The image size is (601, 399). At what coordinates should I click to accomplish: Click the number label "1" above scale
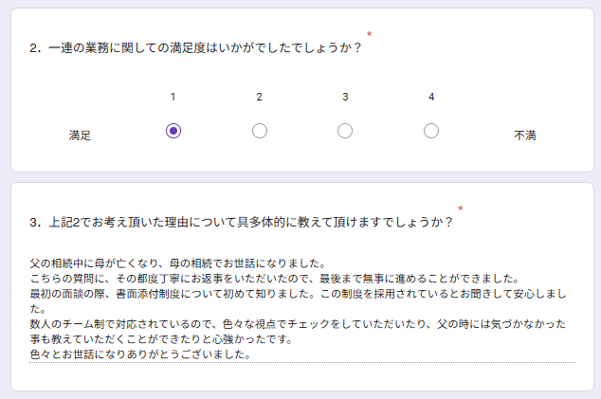click(x=173, y=97)
